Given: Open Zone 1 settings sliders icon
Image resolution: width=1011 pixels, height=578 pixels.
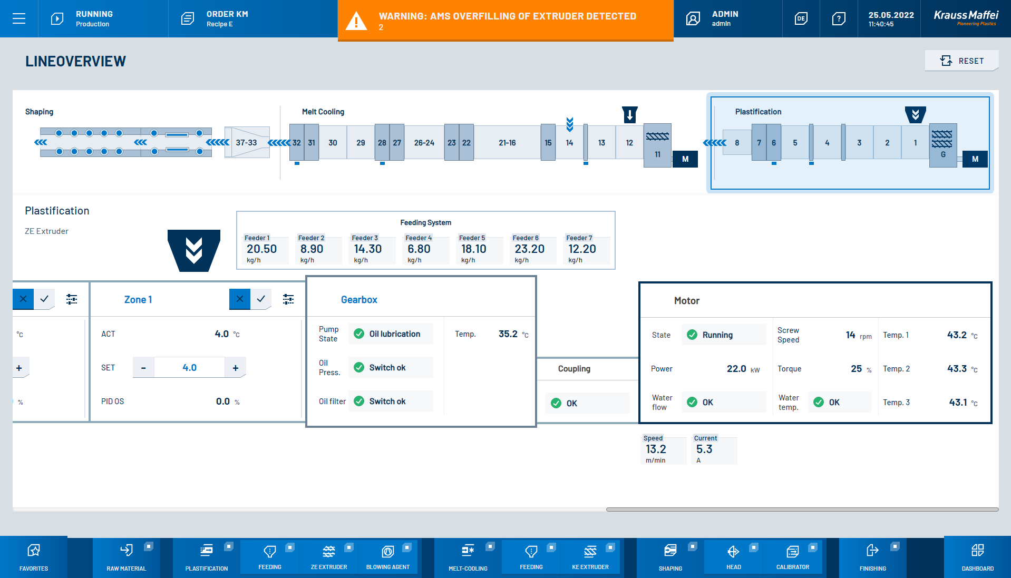Looking at the screenshot, I should pos(288,299).
